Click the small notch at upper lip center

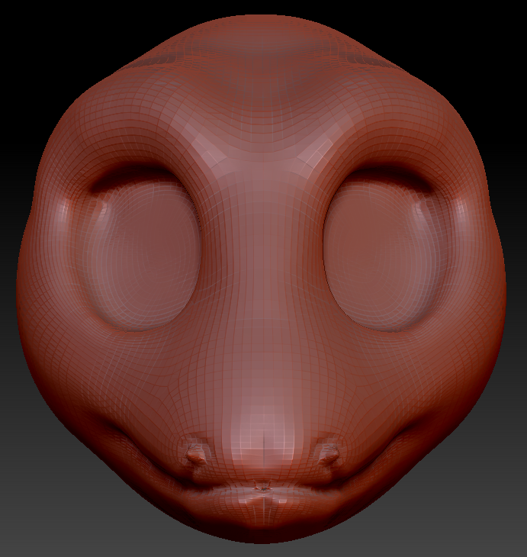click(262, 485)
